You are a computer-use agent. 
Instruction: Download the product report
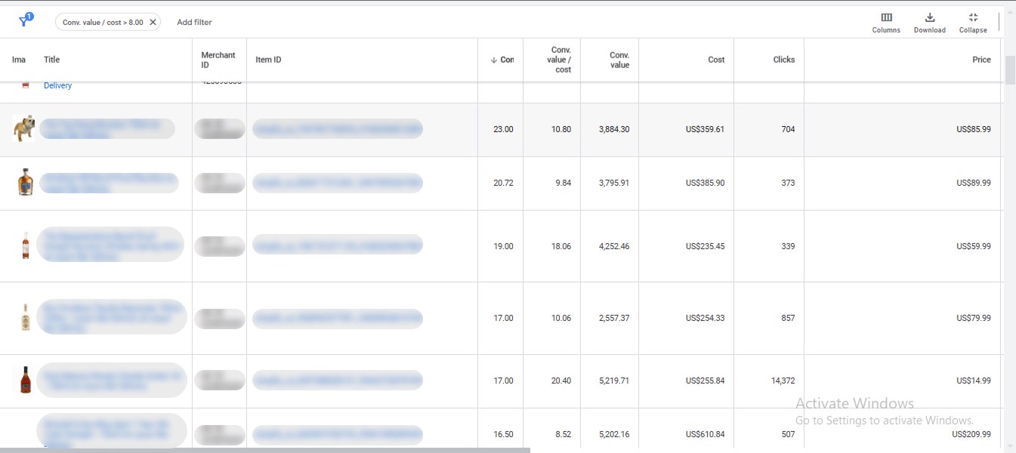point(929,22)
